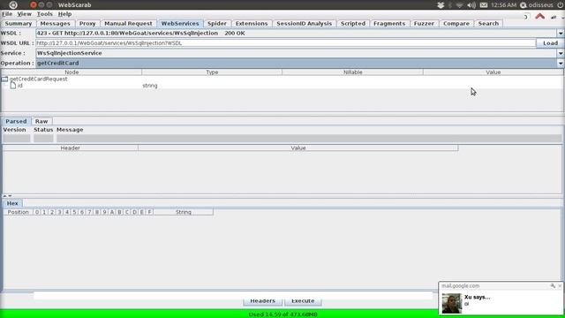Click the Xu says chat notification avatar
The width and height of the screenshot is (565, 318).
click(x=452, y=303)
